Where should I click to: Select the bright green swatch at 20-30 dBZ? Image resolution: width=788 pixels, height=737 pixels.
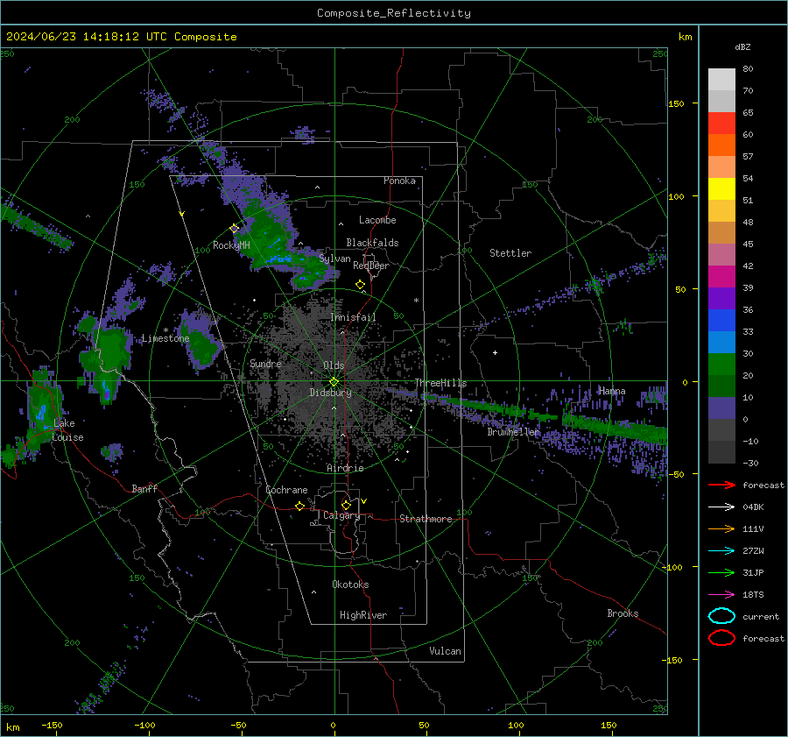(x=721, y=365)
